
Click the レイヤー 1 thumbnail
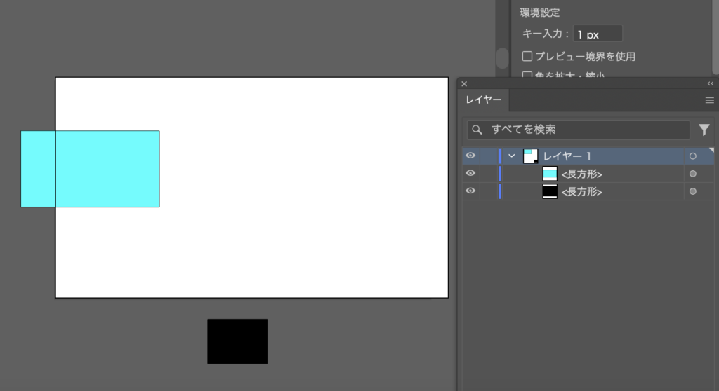[531, 156]
